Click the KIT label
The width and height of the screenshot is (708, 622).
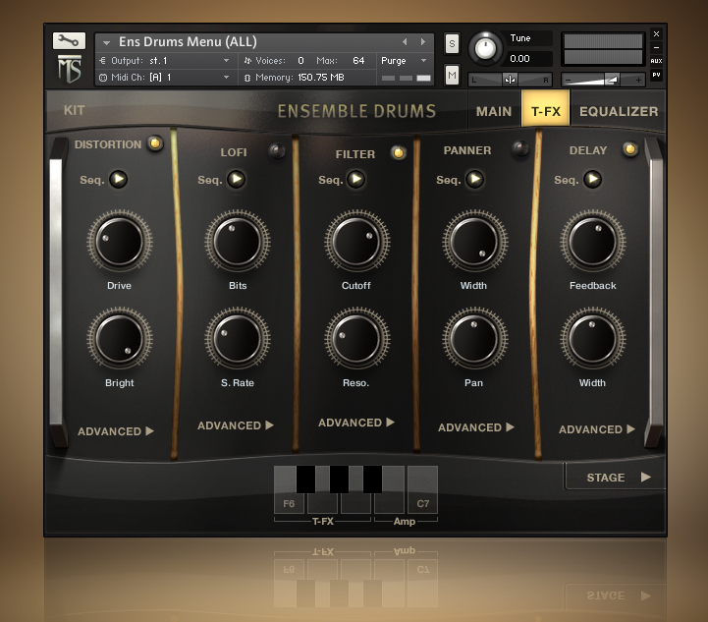pos(74,110)
